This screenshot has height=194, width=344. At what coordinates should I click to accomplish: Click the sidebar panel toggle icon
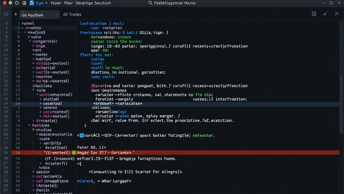point(6,14)
